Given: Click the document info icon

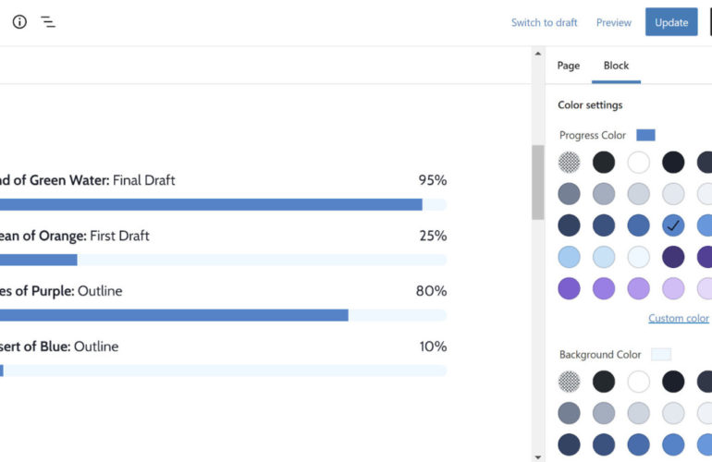Looking at the screenshot, I should [19, 22].
